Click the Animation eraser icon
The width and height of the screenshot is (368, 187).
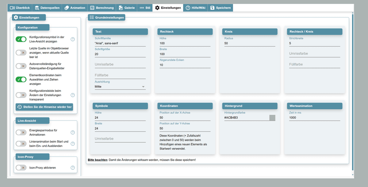point(67,8)
